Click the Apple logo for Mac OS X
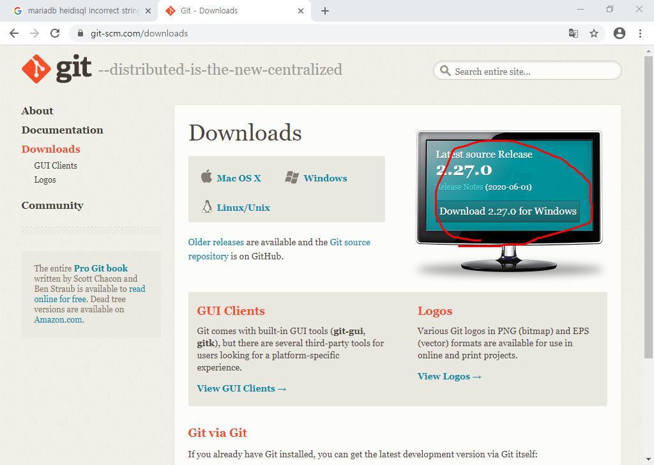Image resolution: width=654 pixels, height=465 pixels. coord(206,176)
